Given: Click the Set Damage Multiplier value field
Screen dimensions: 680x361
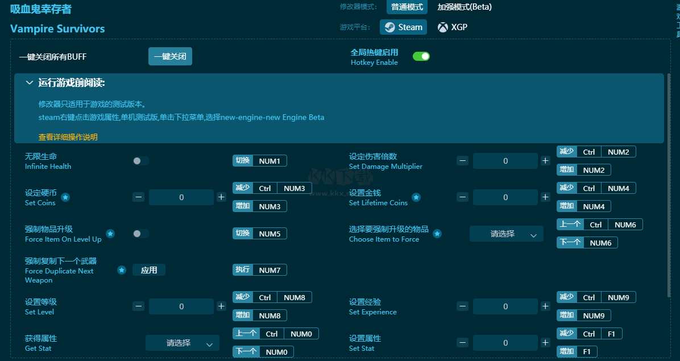Looking at the screenshot, I should click(505, 161).
